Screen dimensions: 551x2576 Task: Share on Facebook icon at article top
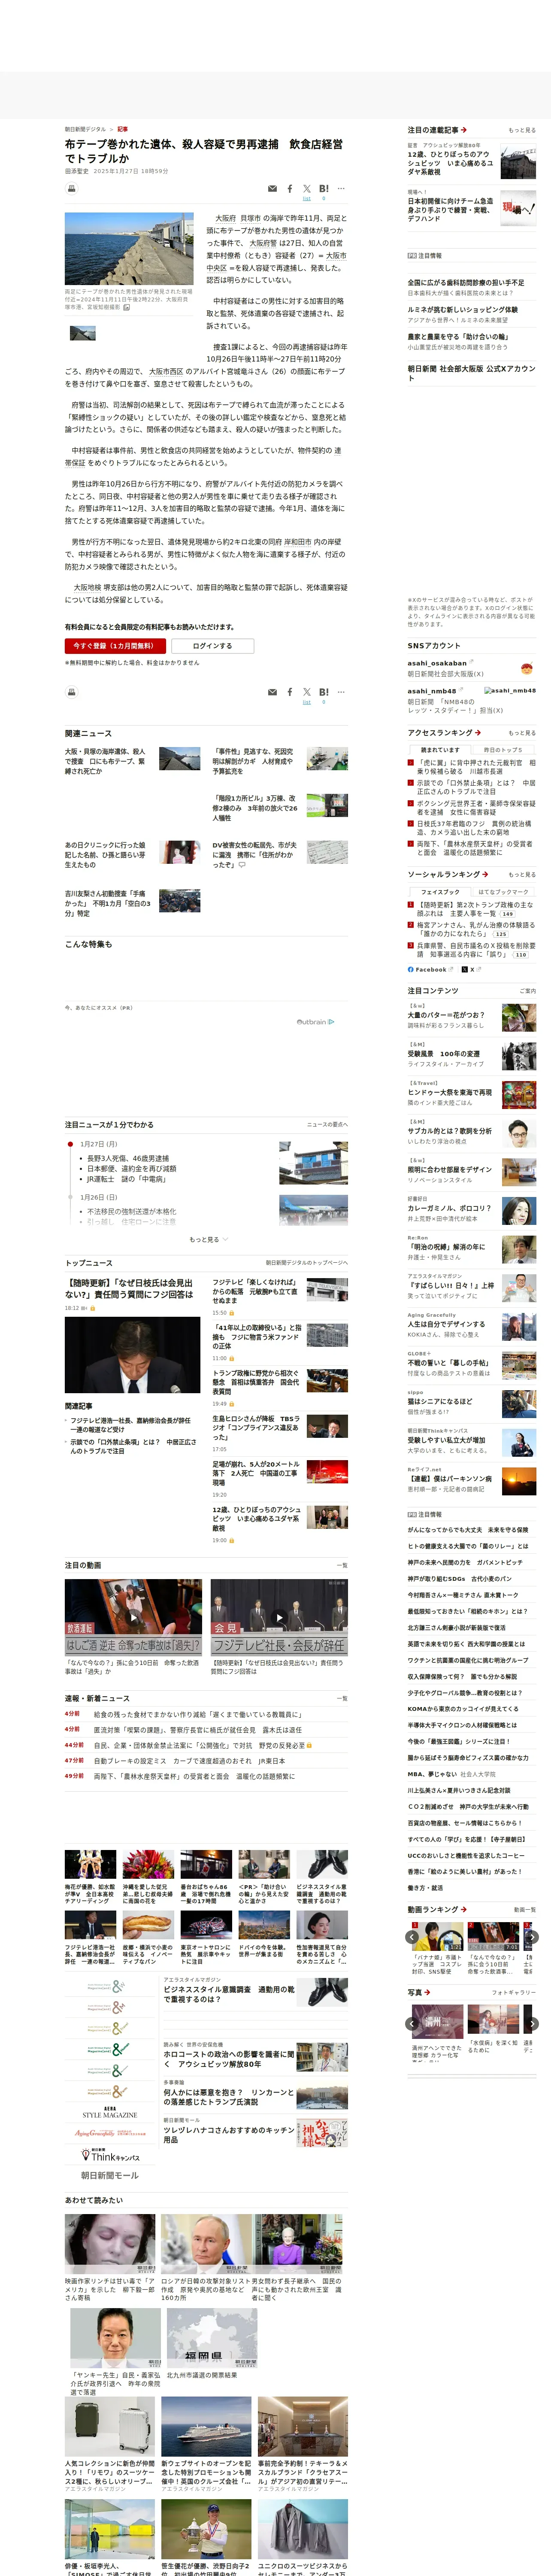(290, 188)
